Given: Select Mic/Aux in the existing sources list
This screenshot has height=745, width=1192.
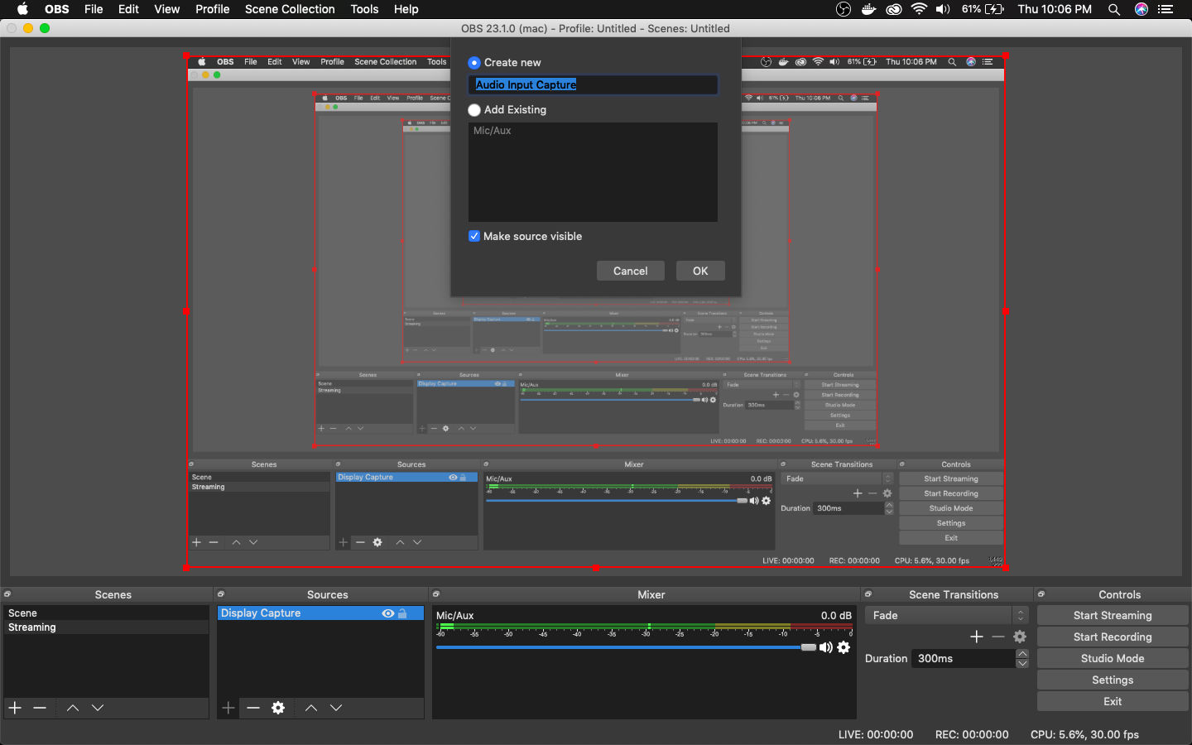Looking at the screenshot, I should 593,131.
